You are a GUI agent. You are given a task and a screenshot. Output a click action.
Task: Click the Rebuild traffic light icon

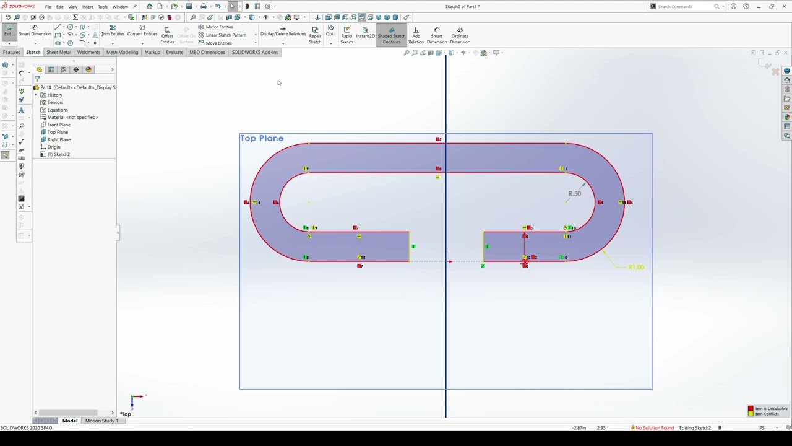tap(247, 6)
